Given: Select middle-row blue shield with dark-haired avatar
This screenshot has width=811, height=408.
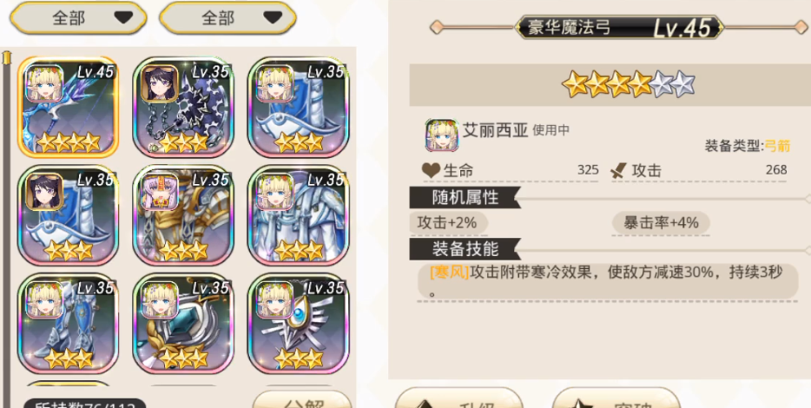Looking at the screenshot, I should (x=68, y=215).
